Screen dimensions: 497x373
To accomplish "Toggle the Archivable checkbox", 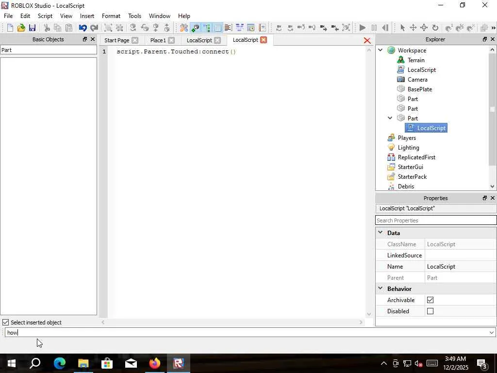I will (430, 300).
